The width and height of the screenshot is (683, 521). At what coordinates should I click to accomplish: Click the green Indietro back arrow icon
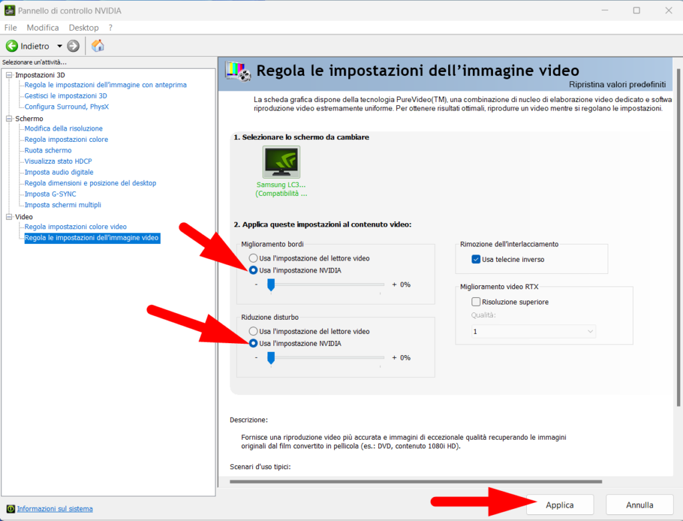click(x=12, y=46)
